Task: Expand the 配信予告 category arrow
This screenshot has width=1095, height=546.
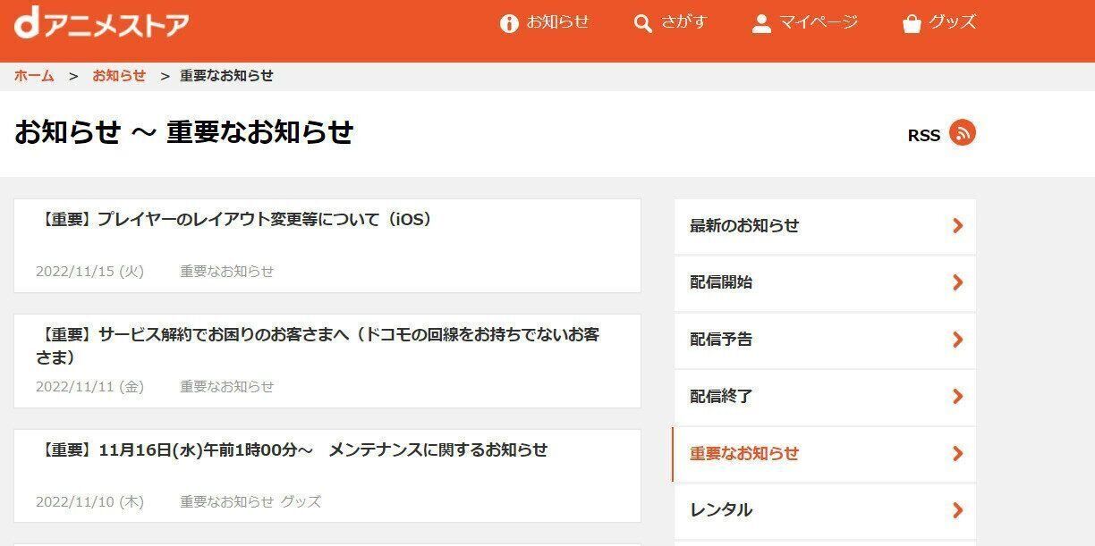Action: pyautogui.click(x=958, y=340)
